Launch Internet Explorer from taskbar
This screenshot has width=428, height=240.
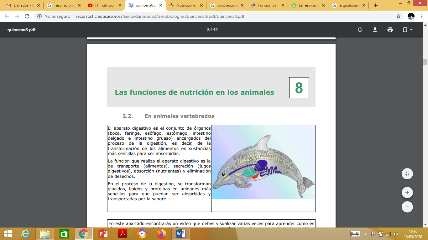[25, 233]
